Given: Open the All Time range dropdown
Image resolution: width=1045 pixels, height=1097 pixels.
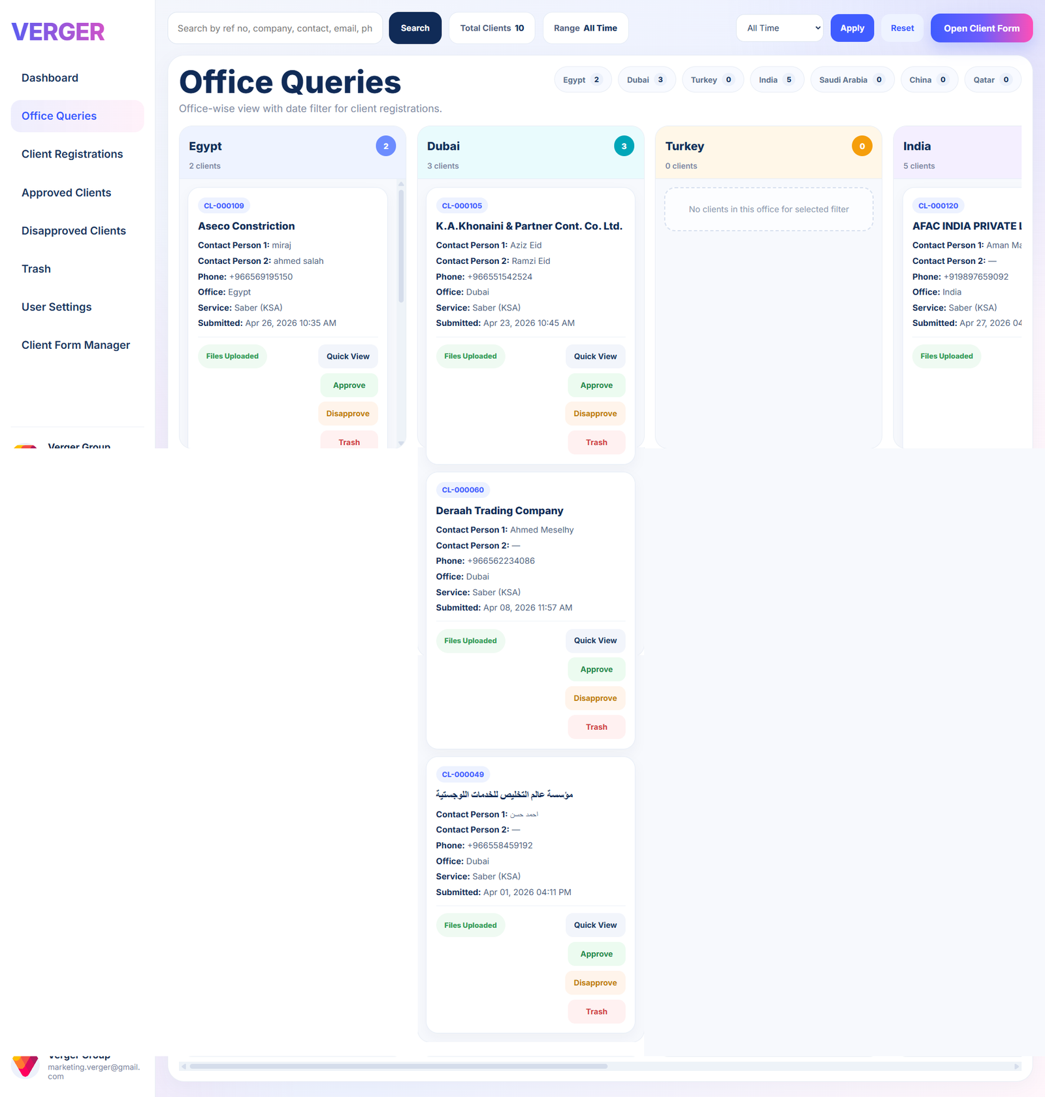Looking at the screenshot, I should click(x=780, y=28).
